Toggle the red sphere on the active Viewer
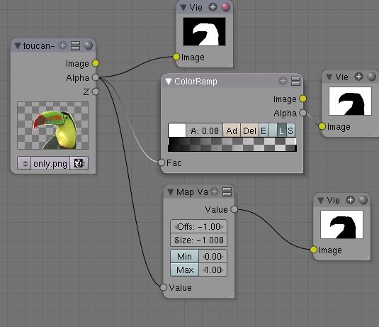This screenshot has width=379, height=327. point(225,7)
